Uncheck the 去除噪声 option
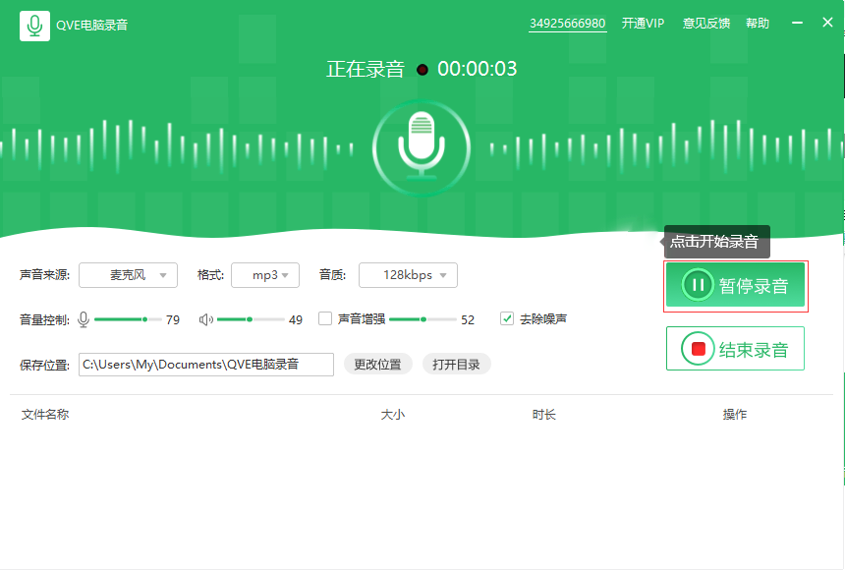845x570 pixels. 507,317
